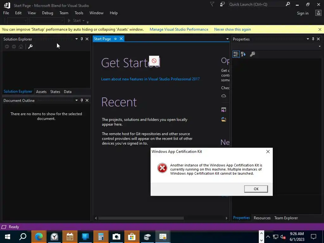Image resolution: width=324 pixels, height=243 pixels.
Task: Select Alphabetical sort in Properties panel
Action: point(243,54)
